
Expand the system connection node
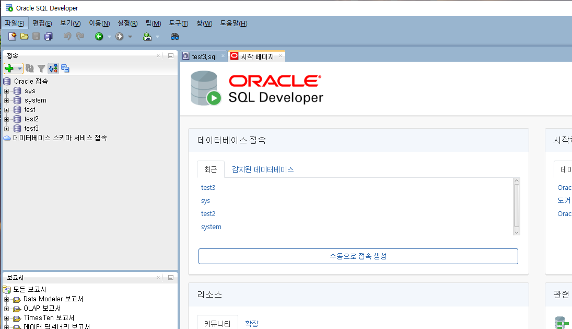pyautogui.click(x=7, y=100)
